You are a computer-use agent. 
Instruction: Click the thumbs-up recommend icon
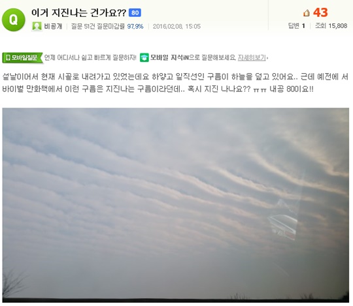pos(307,13)
